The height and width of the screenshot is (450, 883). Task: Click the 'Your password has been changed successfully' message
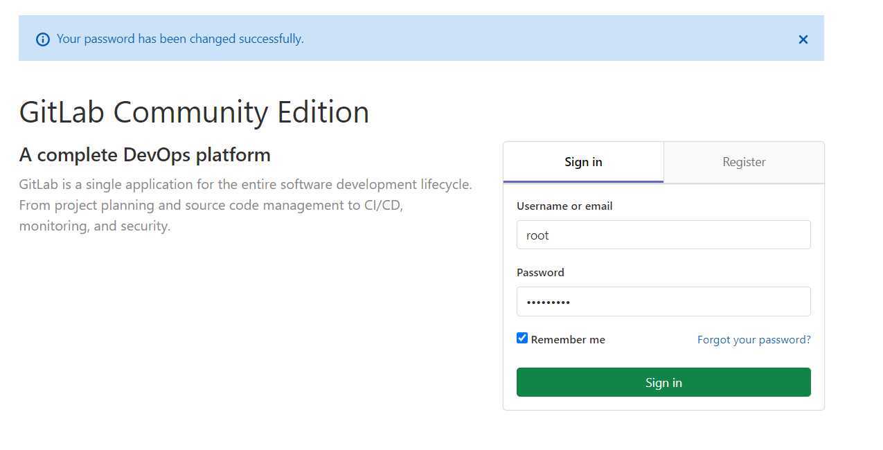180,39
